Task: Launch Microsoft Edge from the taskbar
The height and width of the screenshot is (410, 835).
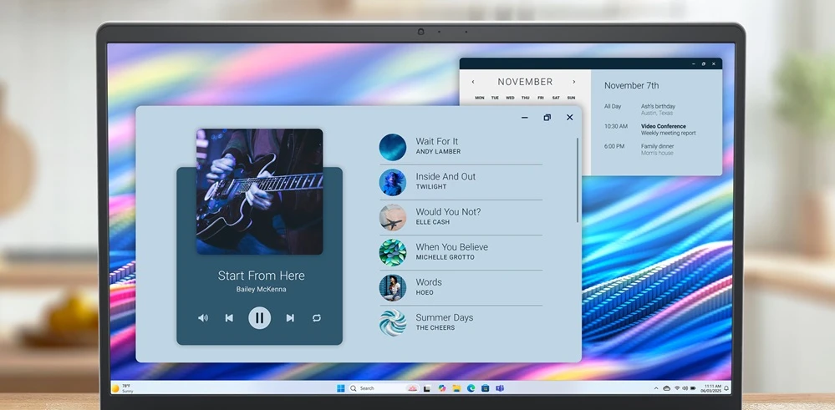Action: point(471,388)
